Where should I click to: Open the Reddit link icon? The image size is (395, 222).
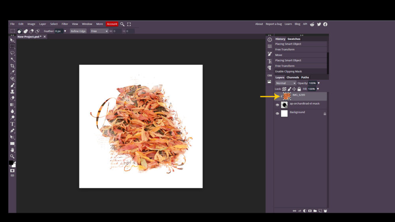[312, 24]
